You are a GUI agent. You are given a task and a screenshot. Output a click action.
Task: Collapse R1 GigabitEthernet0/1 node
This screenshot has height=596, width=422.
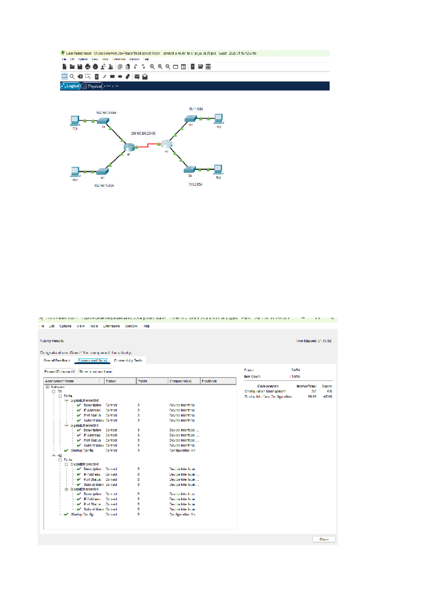pyautogui.click(x=66, y=426)
